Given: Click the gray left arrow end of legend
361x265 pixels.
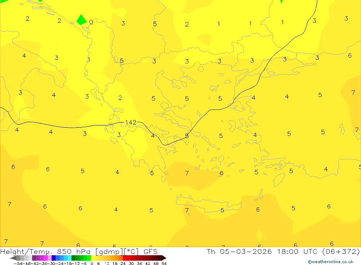Looking at the screenshot, I should click(x=13, y=258).
